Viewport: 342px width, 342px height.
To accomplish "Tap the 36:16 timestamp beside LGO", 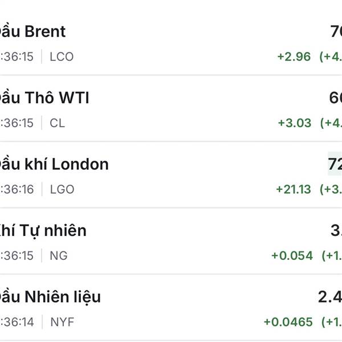I will point(17,189).
